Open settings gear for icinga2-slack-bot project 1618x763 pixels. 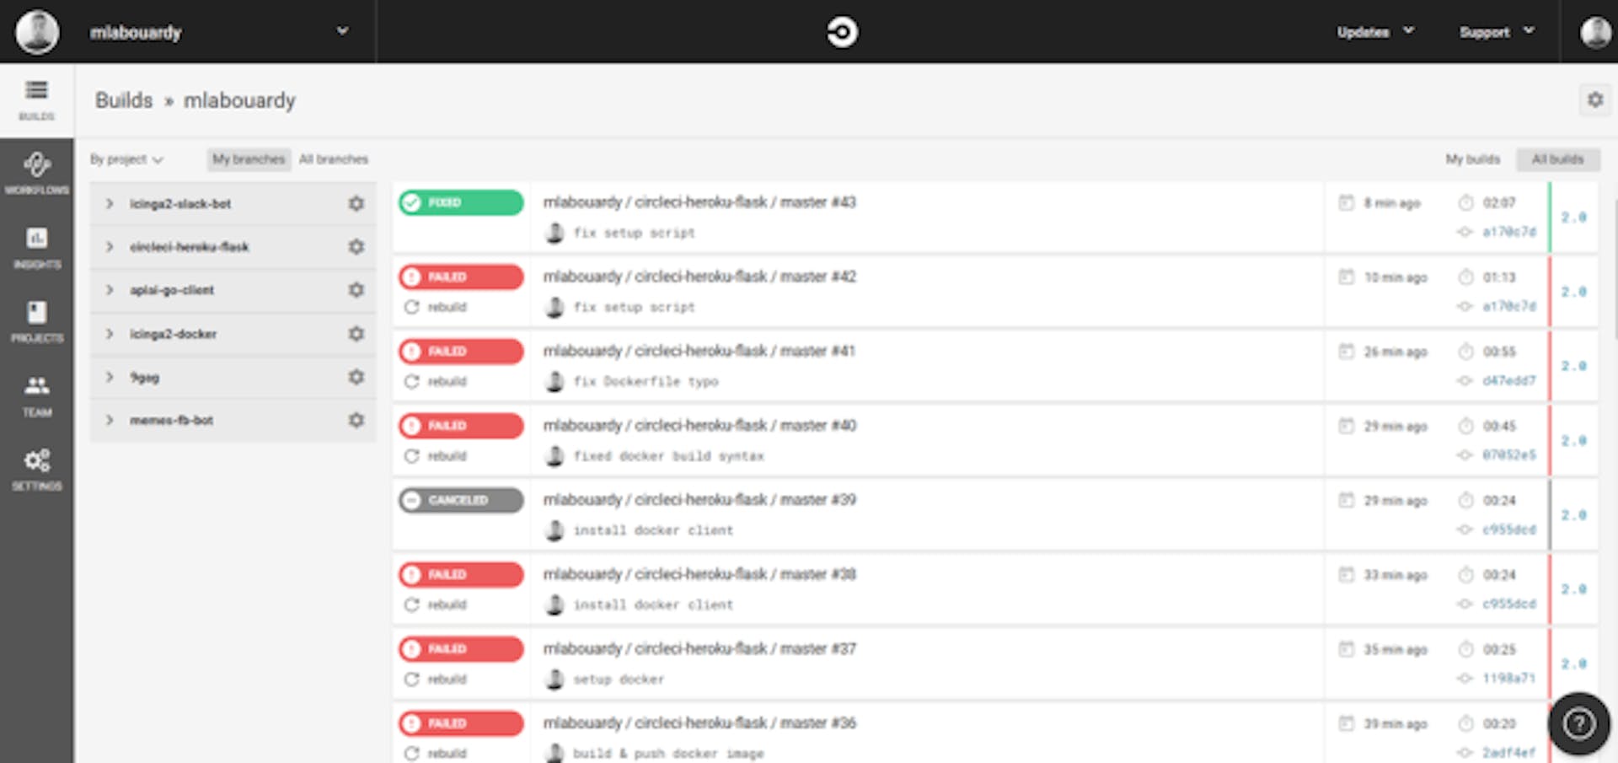[356, 203]
